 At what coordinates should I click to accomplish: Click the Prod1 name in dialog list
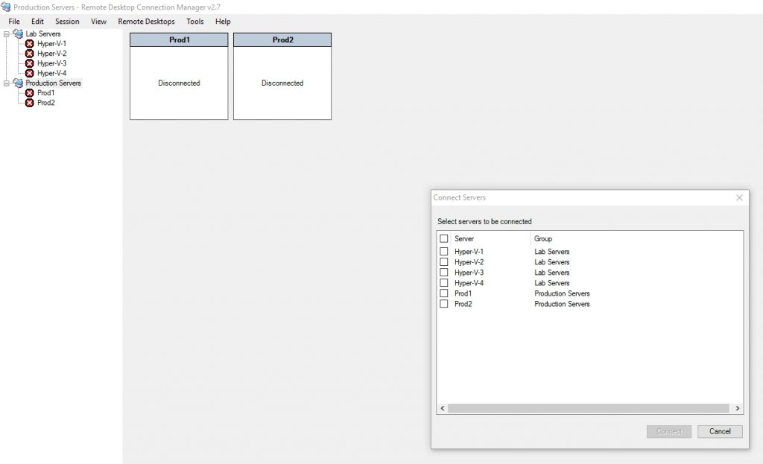point(463,293)
